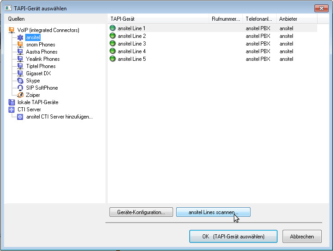Click Anbieter ansitel cell of Line 2

point(286,36)
